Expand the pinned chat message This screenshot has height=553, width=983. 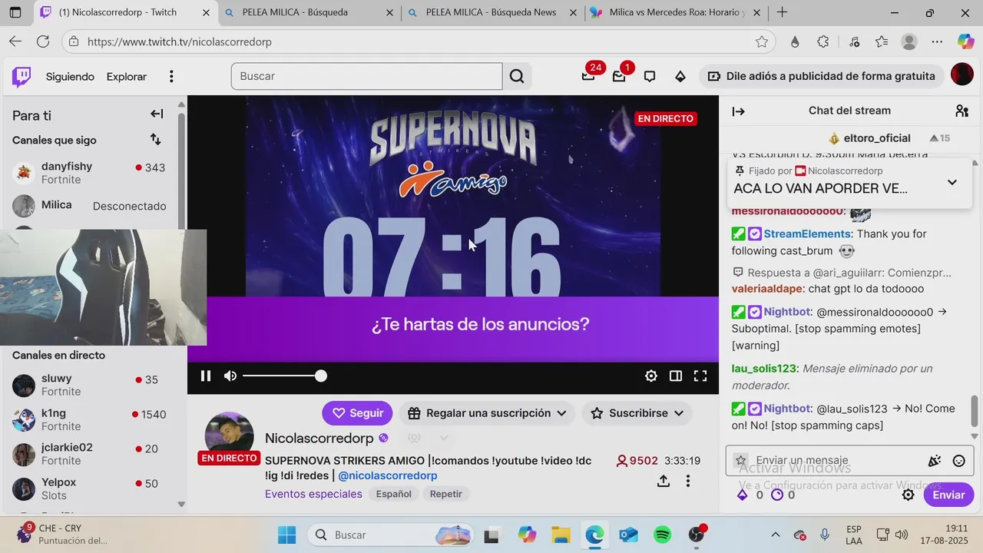pos(952,182)
